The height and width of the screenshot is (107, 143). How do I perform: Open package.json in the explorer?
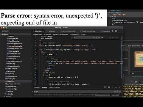[12, 86]
